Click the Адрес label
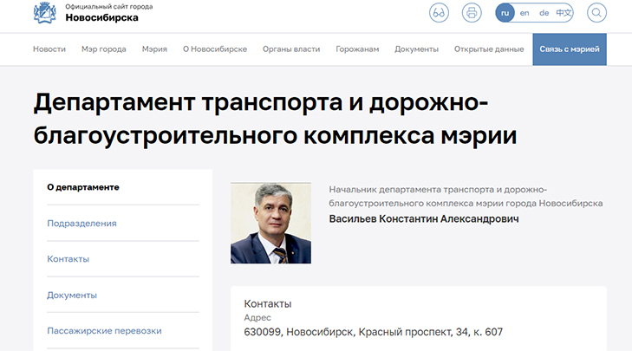Screen dimensions: 632x351 point(257,317)
